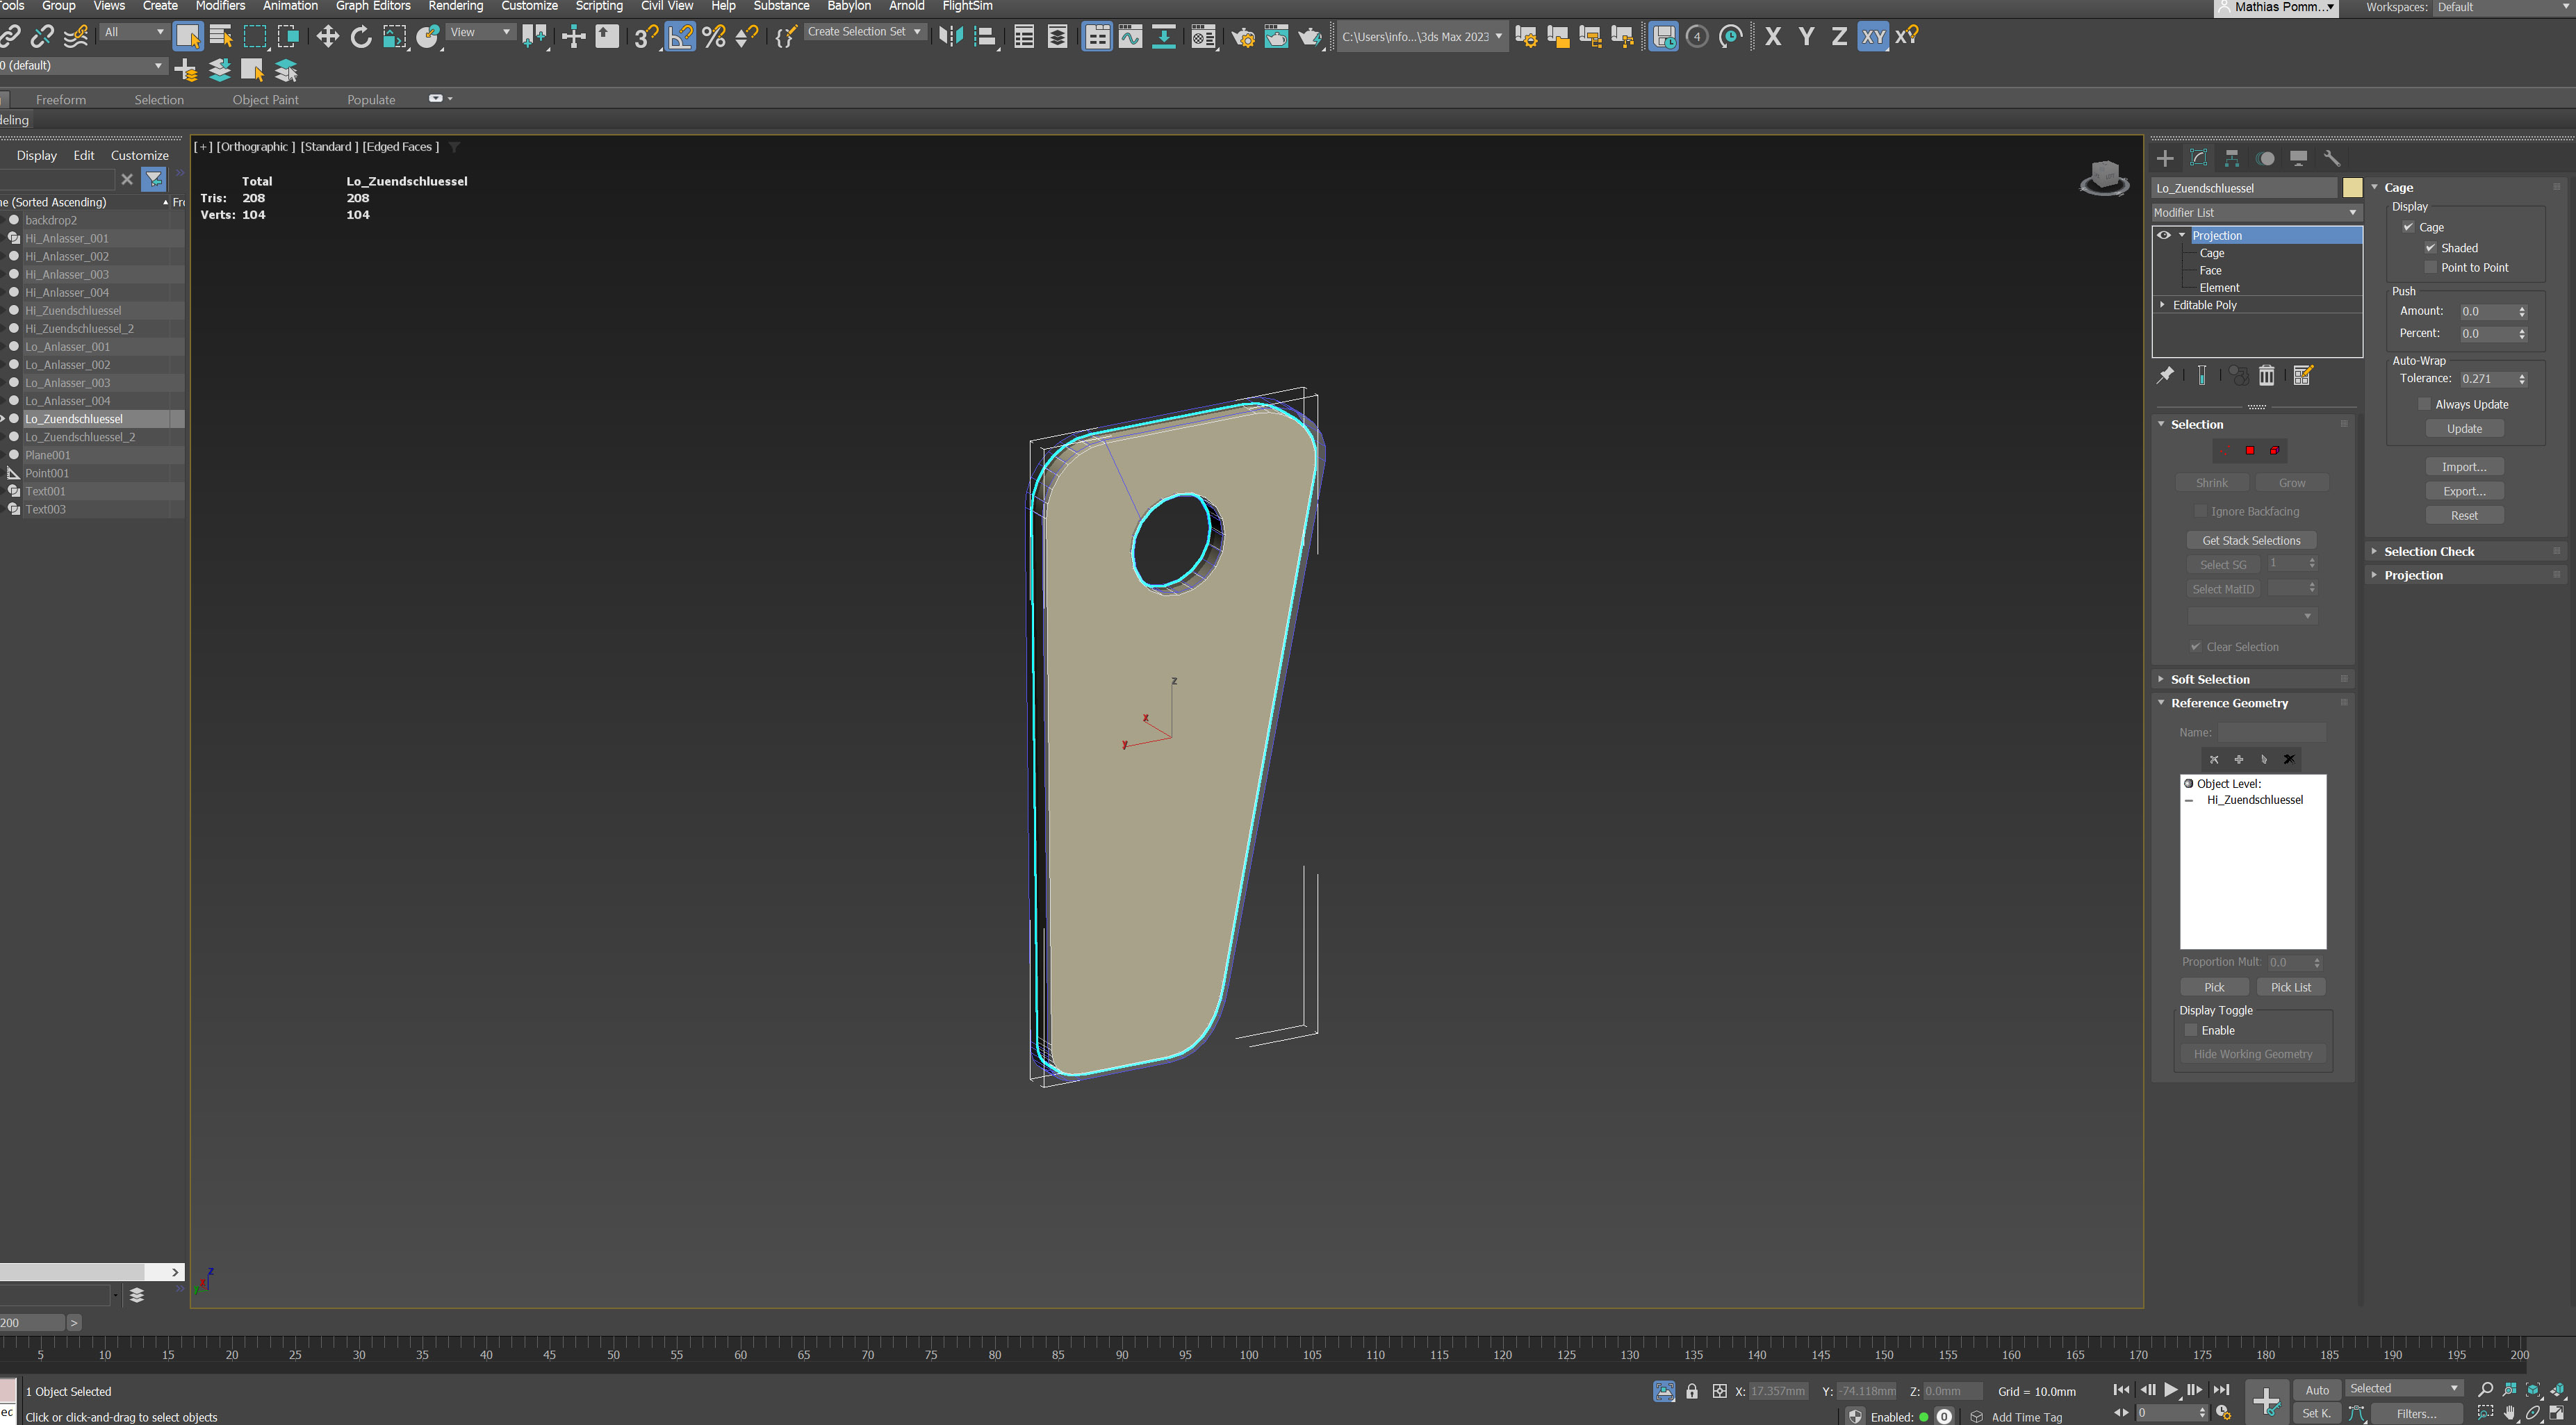Open the Utilities panel wrench icon
This screenshot has height=1425, width=2576.
pos(2332,158)
